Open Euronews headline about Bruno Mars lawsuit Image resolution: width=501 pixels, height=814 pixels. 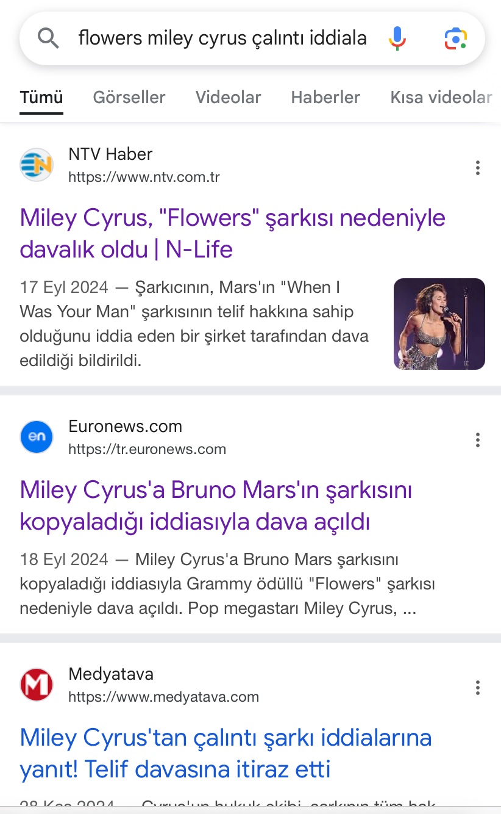point(216,505)
